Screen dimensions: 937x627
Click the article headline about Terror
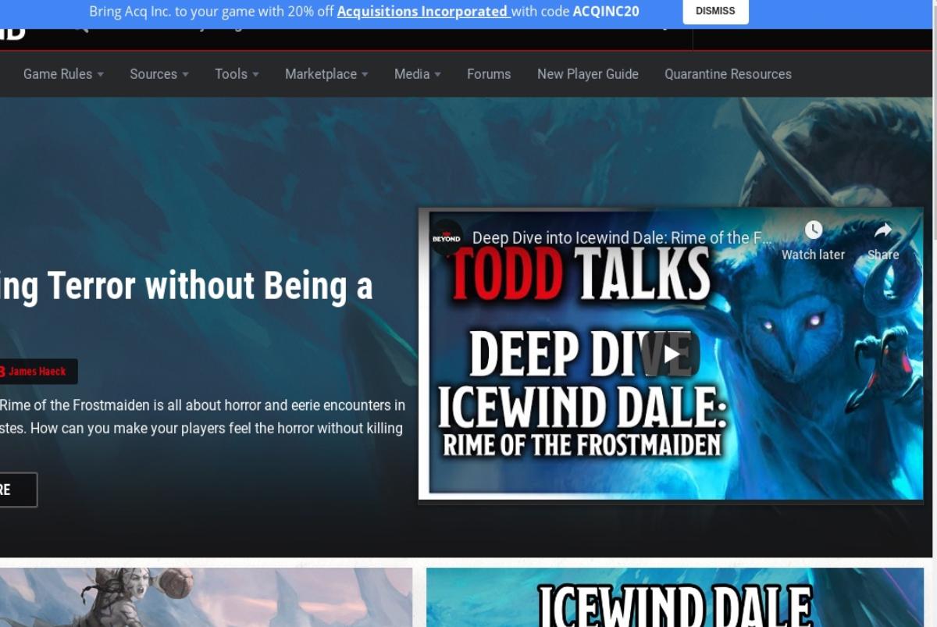tap(187, 286)
